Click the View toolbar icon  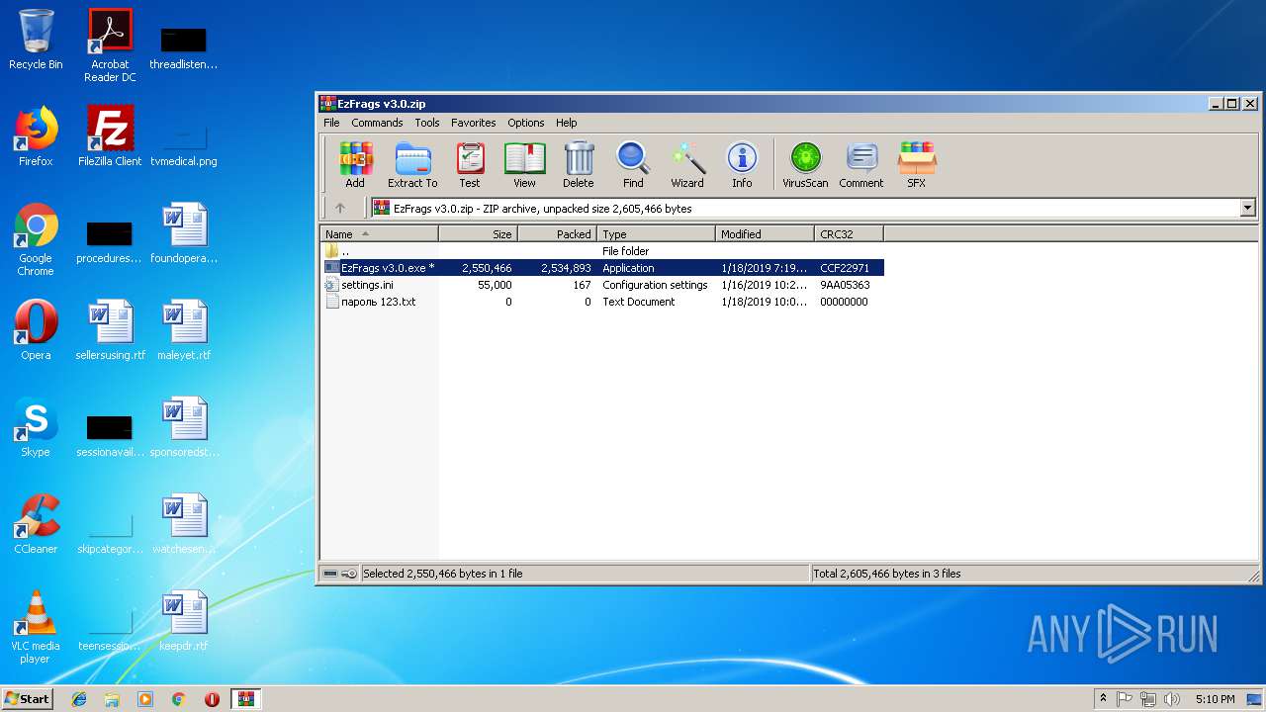click(x=524, y=164)
